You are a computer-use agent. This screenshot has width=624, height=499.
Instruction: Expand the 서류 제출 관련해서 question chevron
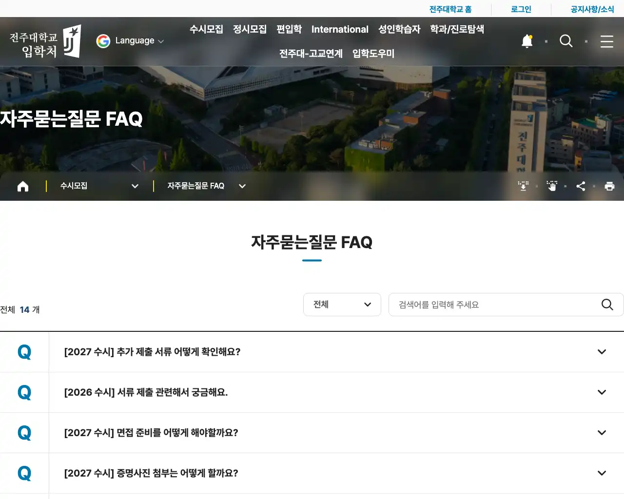click(602, 392)
